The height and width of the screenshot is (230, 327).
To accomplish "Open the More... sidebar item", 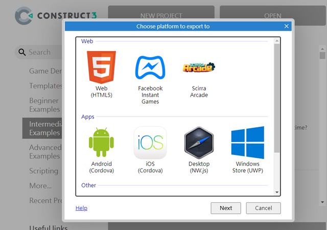I will [x=40, y=186].
